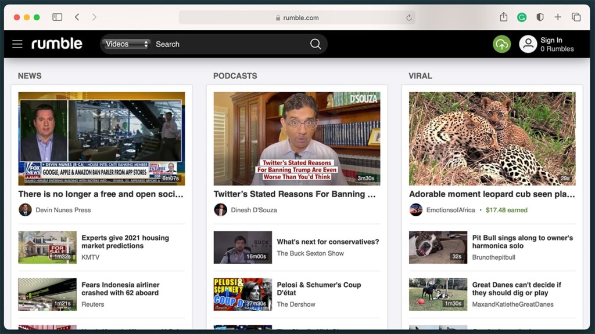The height and width of the screenshot is (334, 595).
Task: Open a new tab with plus icon
Action: pyautogui.click(x=558, y=17)
